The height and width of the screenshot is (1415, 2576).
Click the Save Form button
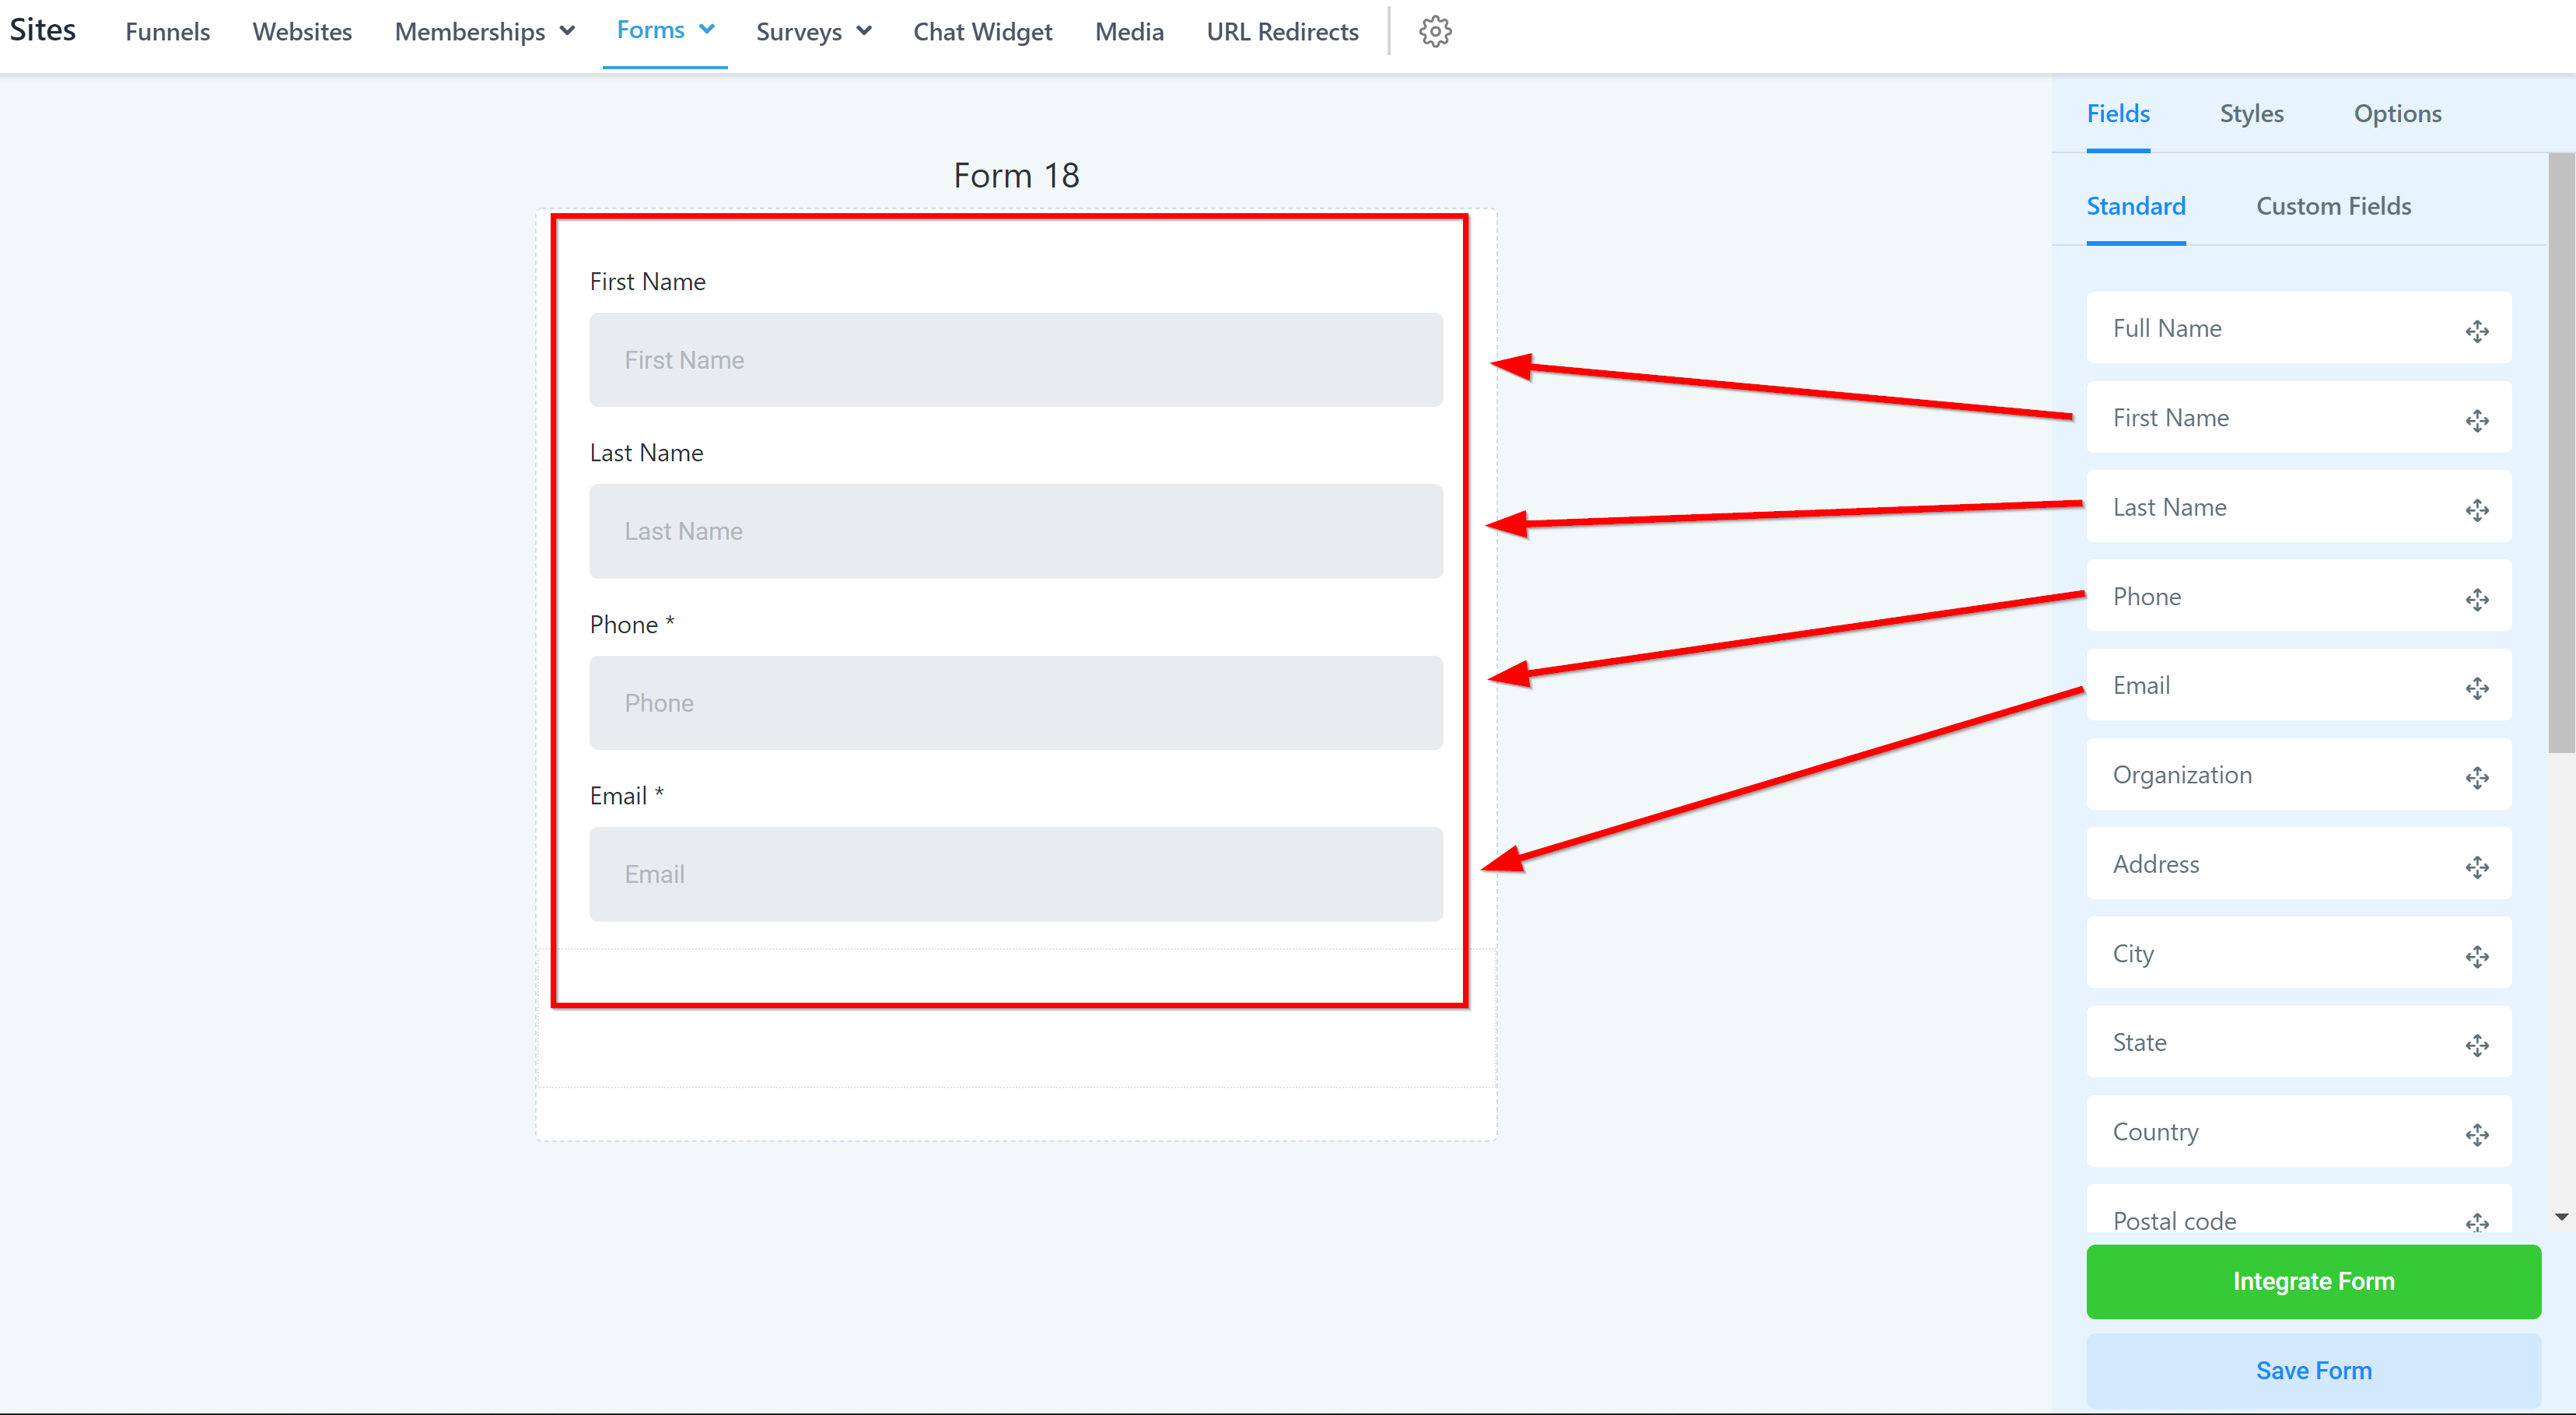pos(2313,1370)
